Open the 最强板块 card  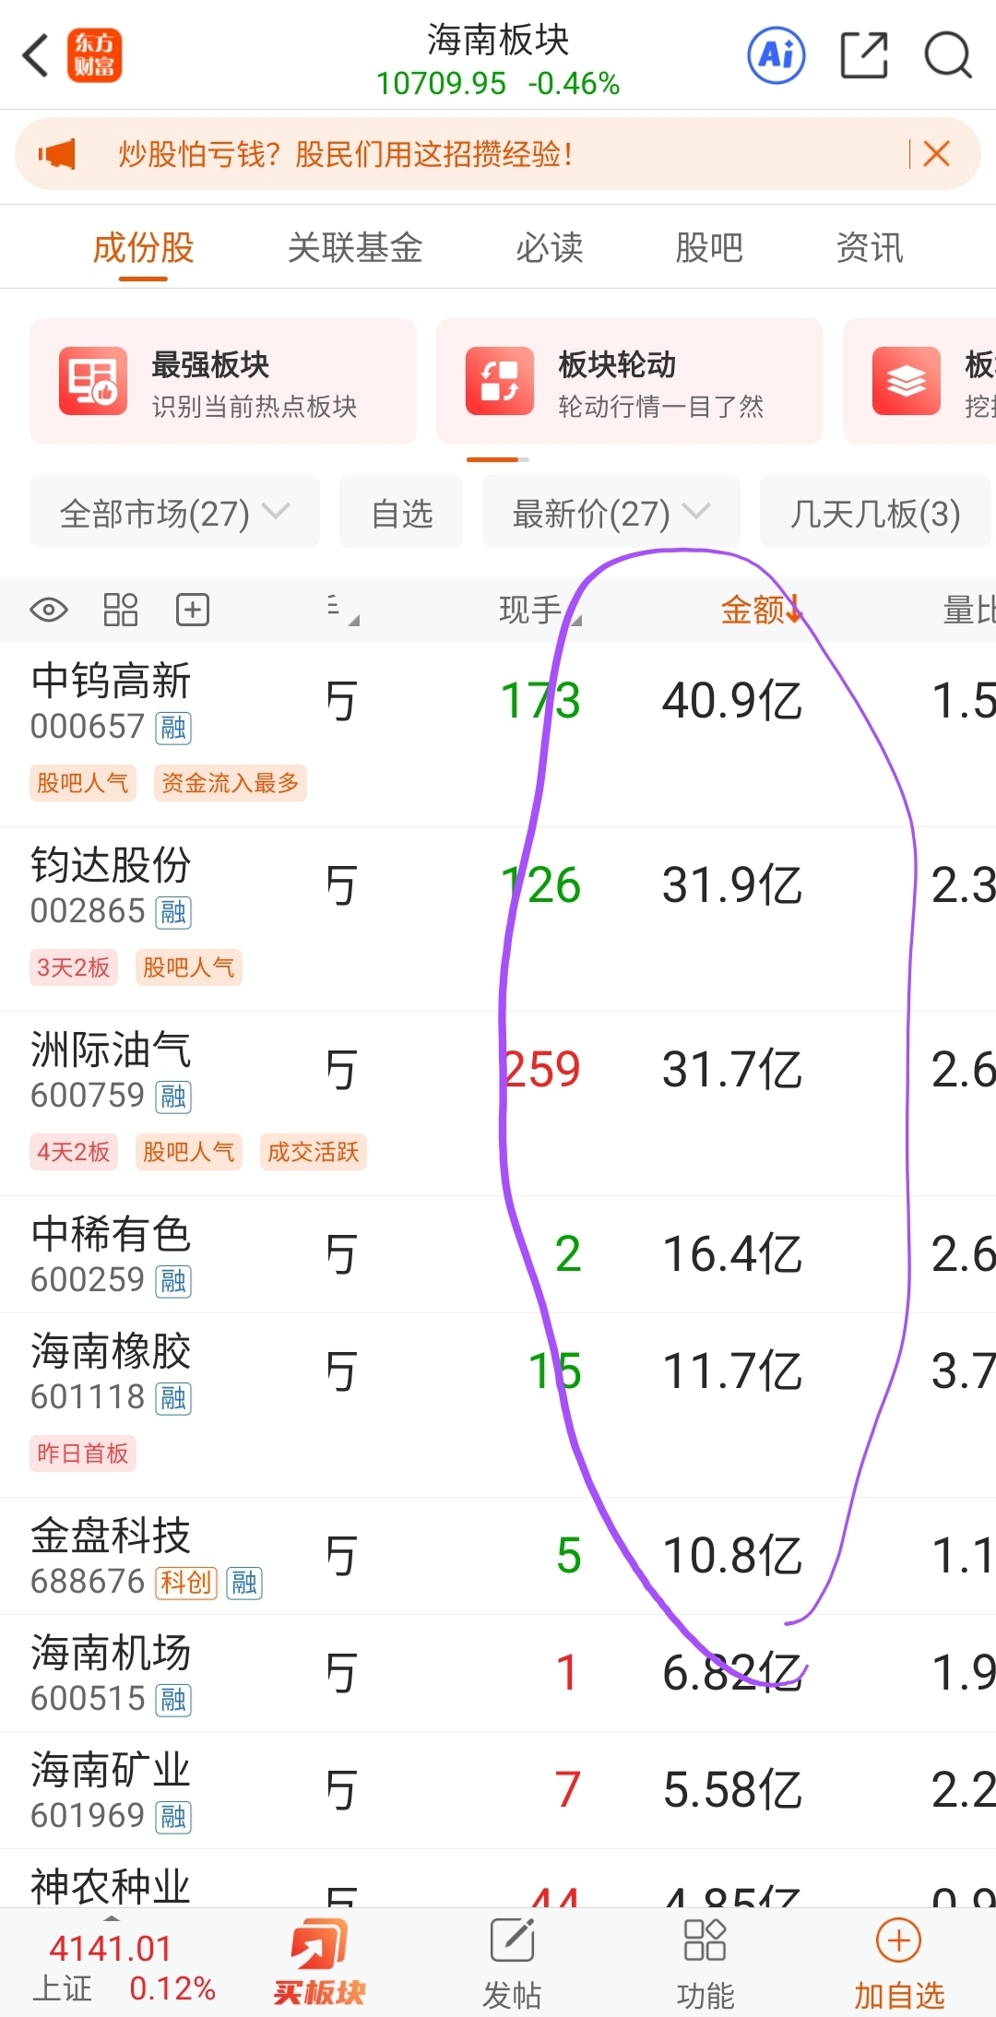[x=223, y=382]
